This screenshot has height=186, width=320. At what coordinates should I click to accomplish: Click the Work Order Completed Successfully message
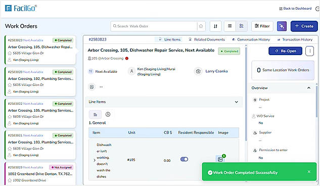(x=245, y=172)
